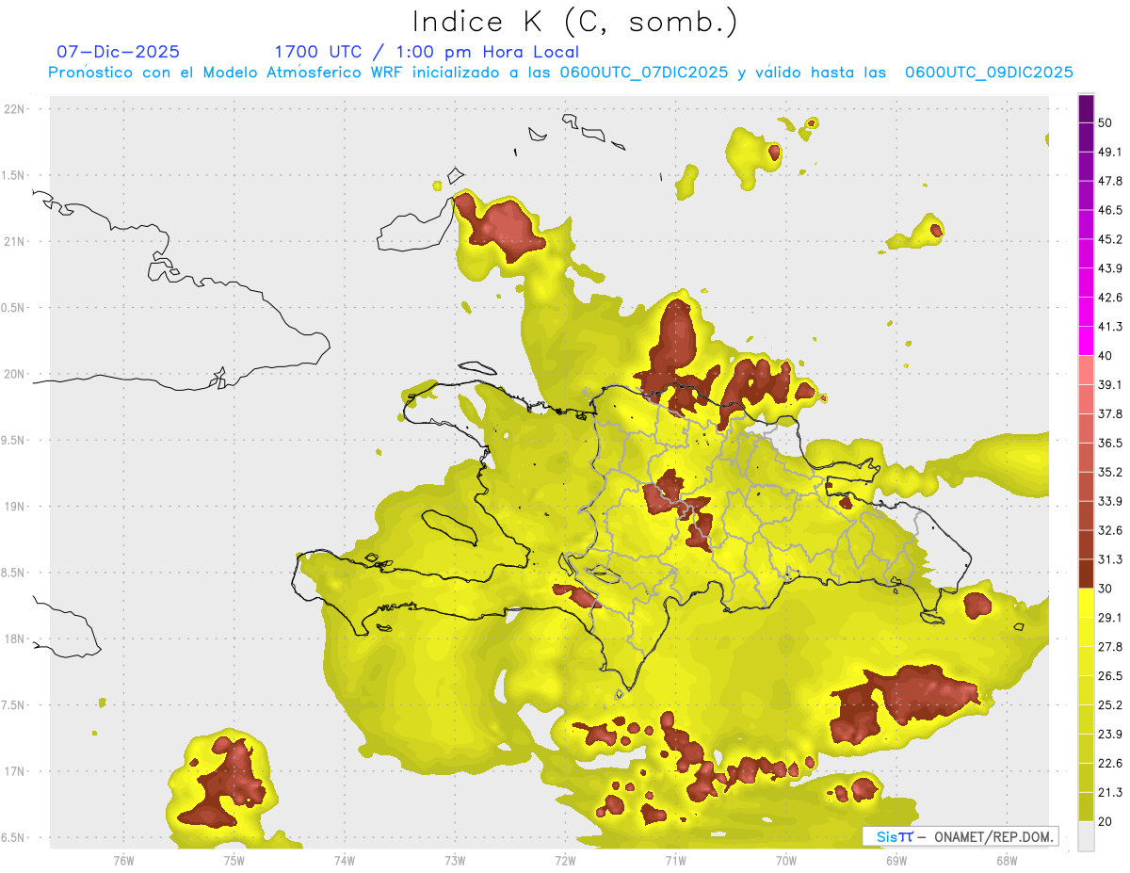Click the colorbar value "36.5"

(1110, 444)
